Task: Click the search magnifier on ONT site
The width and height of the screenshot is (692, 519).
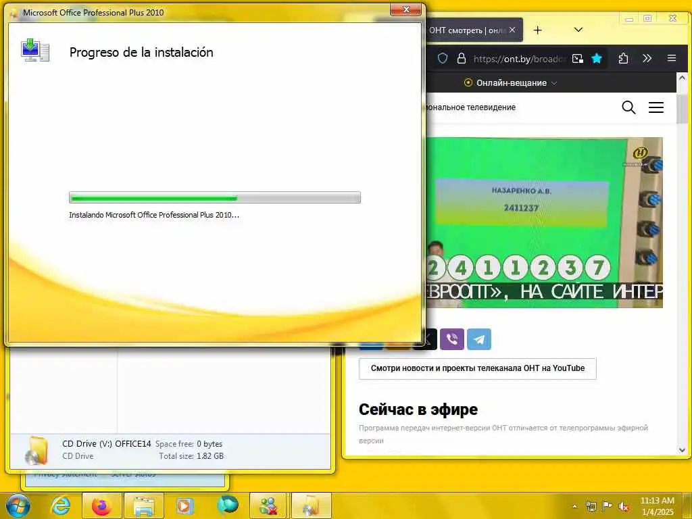Action: point(628,107)
